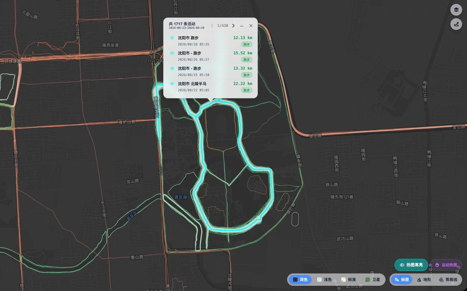467x291 pixels.
Task: Toggle visibility of the 12.13 km run
Action: tap(172, 38)
